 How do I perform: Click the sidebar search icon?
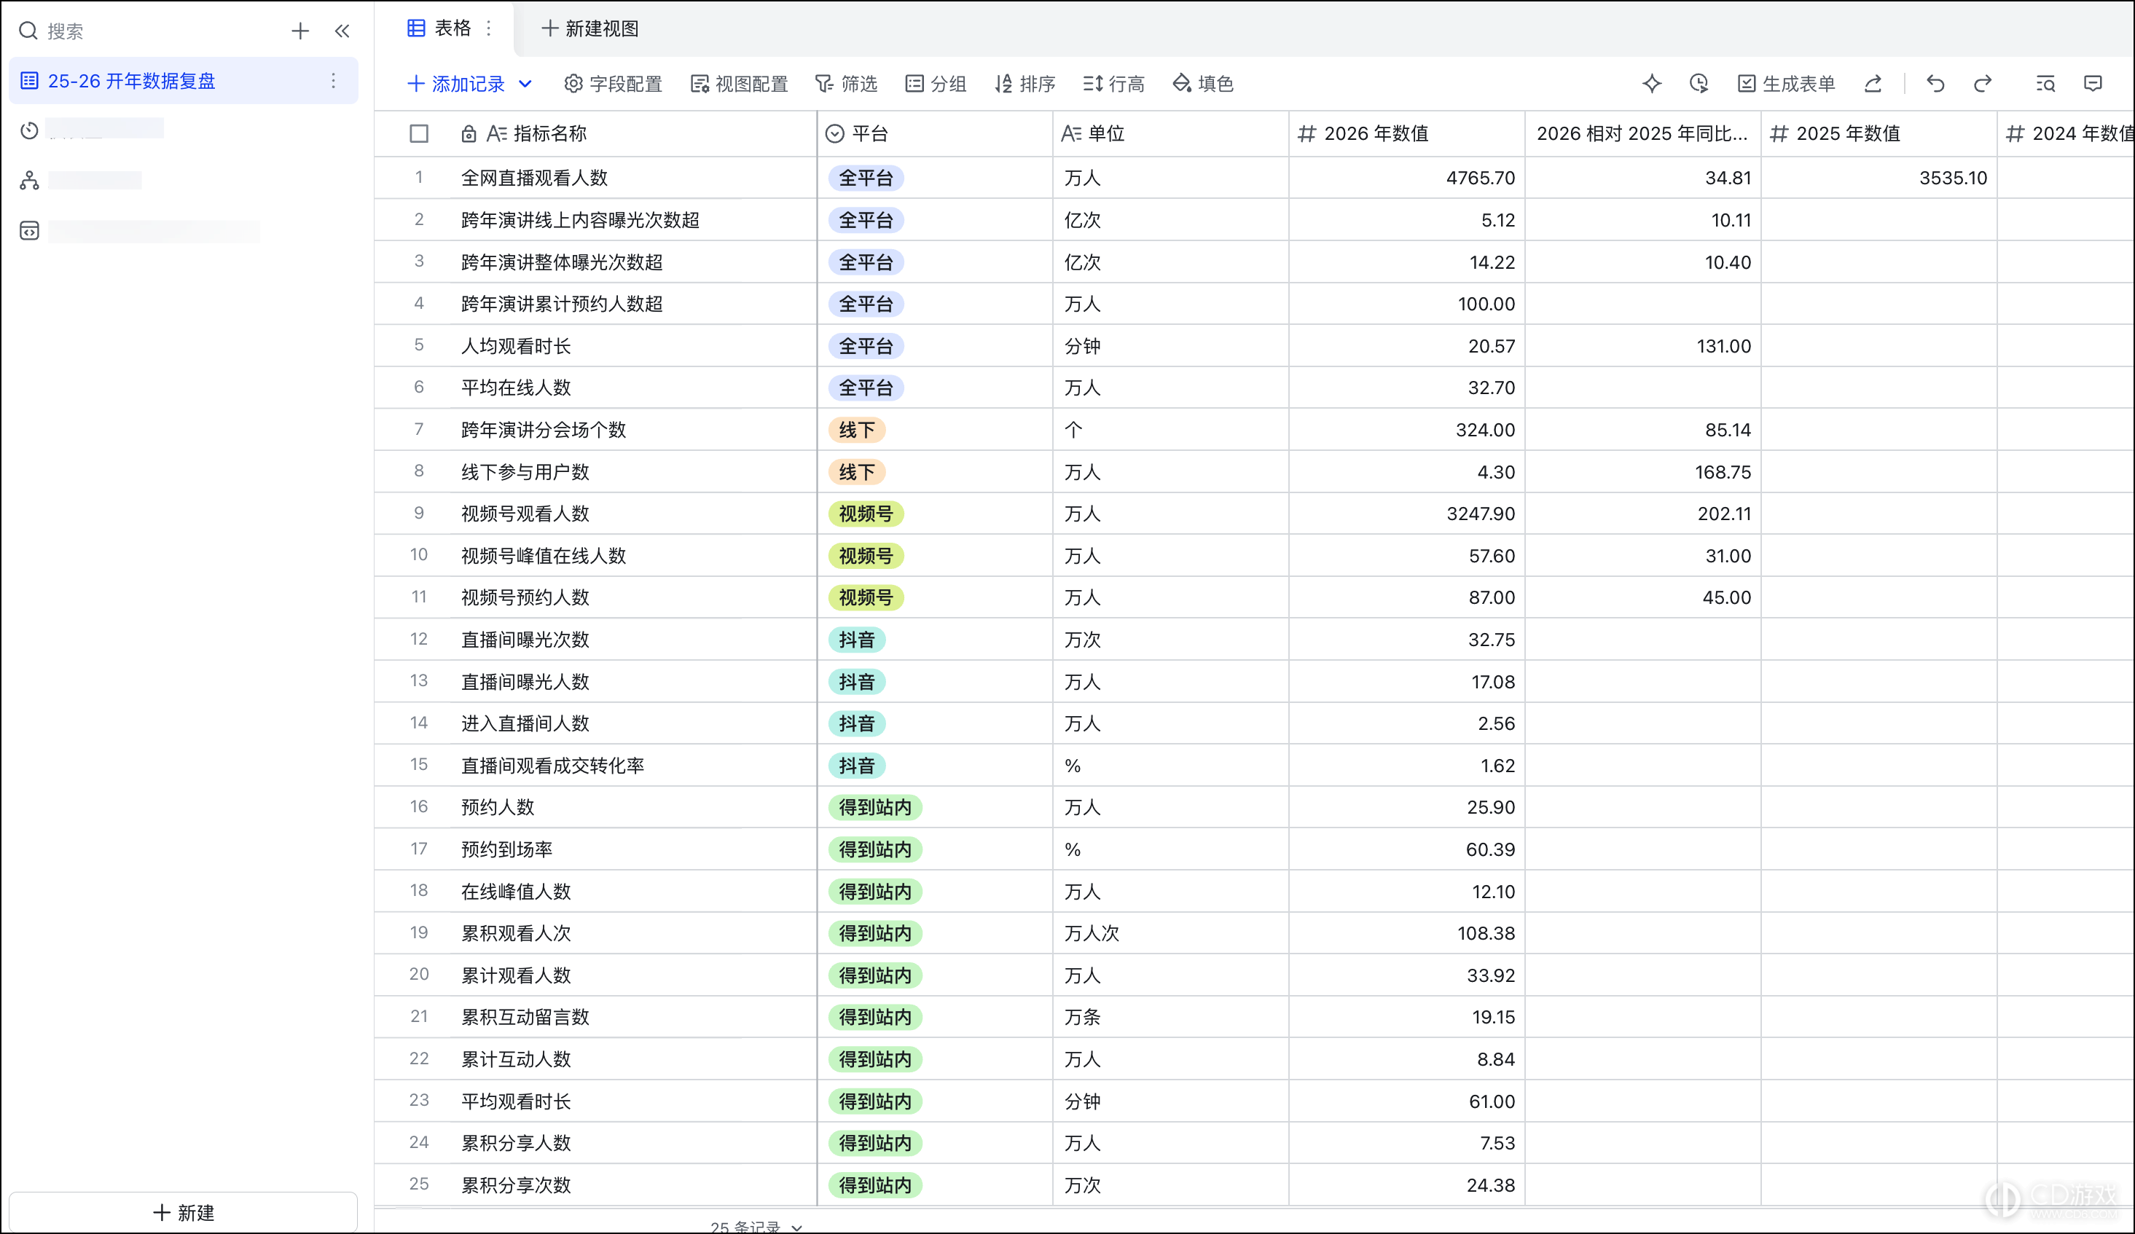(28, 31)
